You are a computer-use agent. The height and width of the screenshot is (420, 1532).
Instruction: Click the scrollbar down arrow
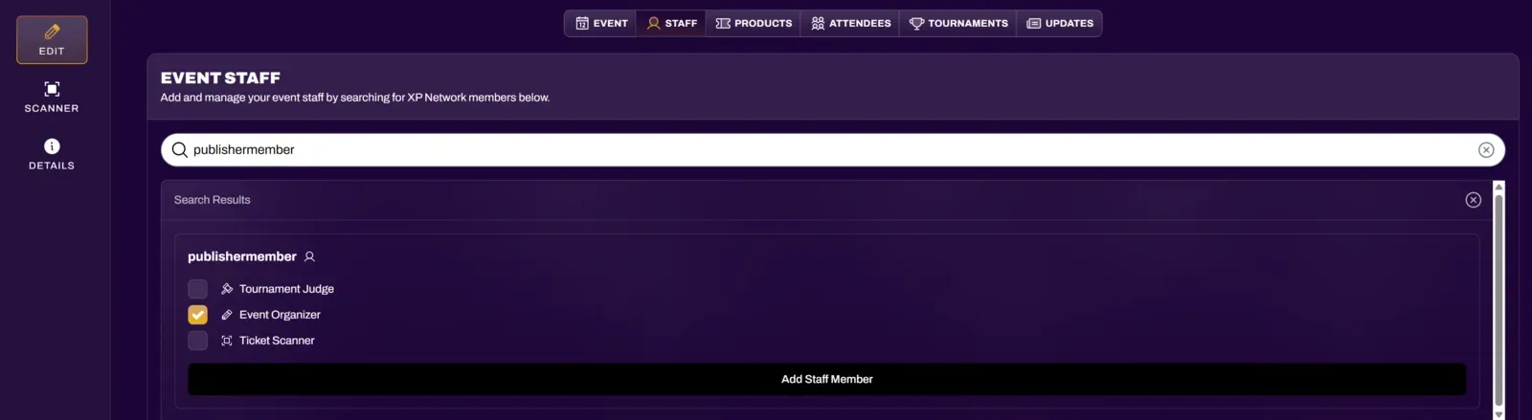pos(1498,414)
